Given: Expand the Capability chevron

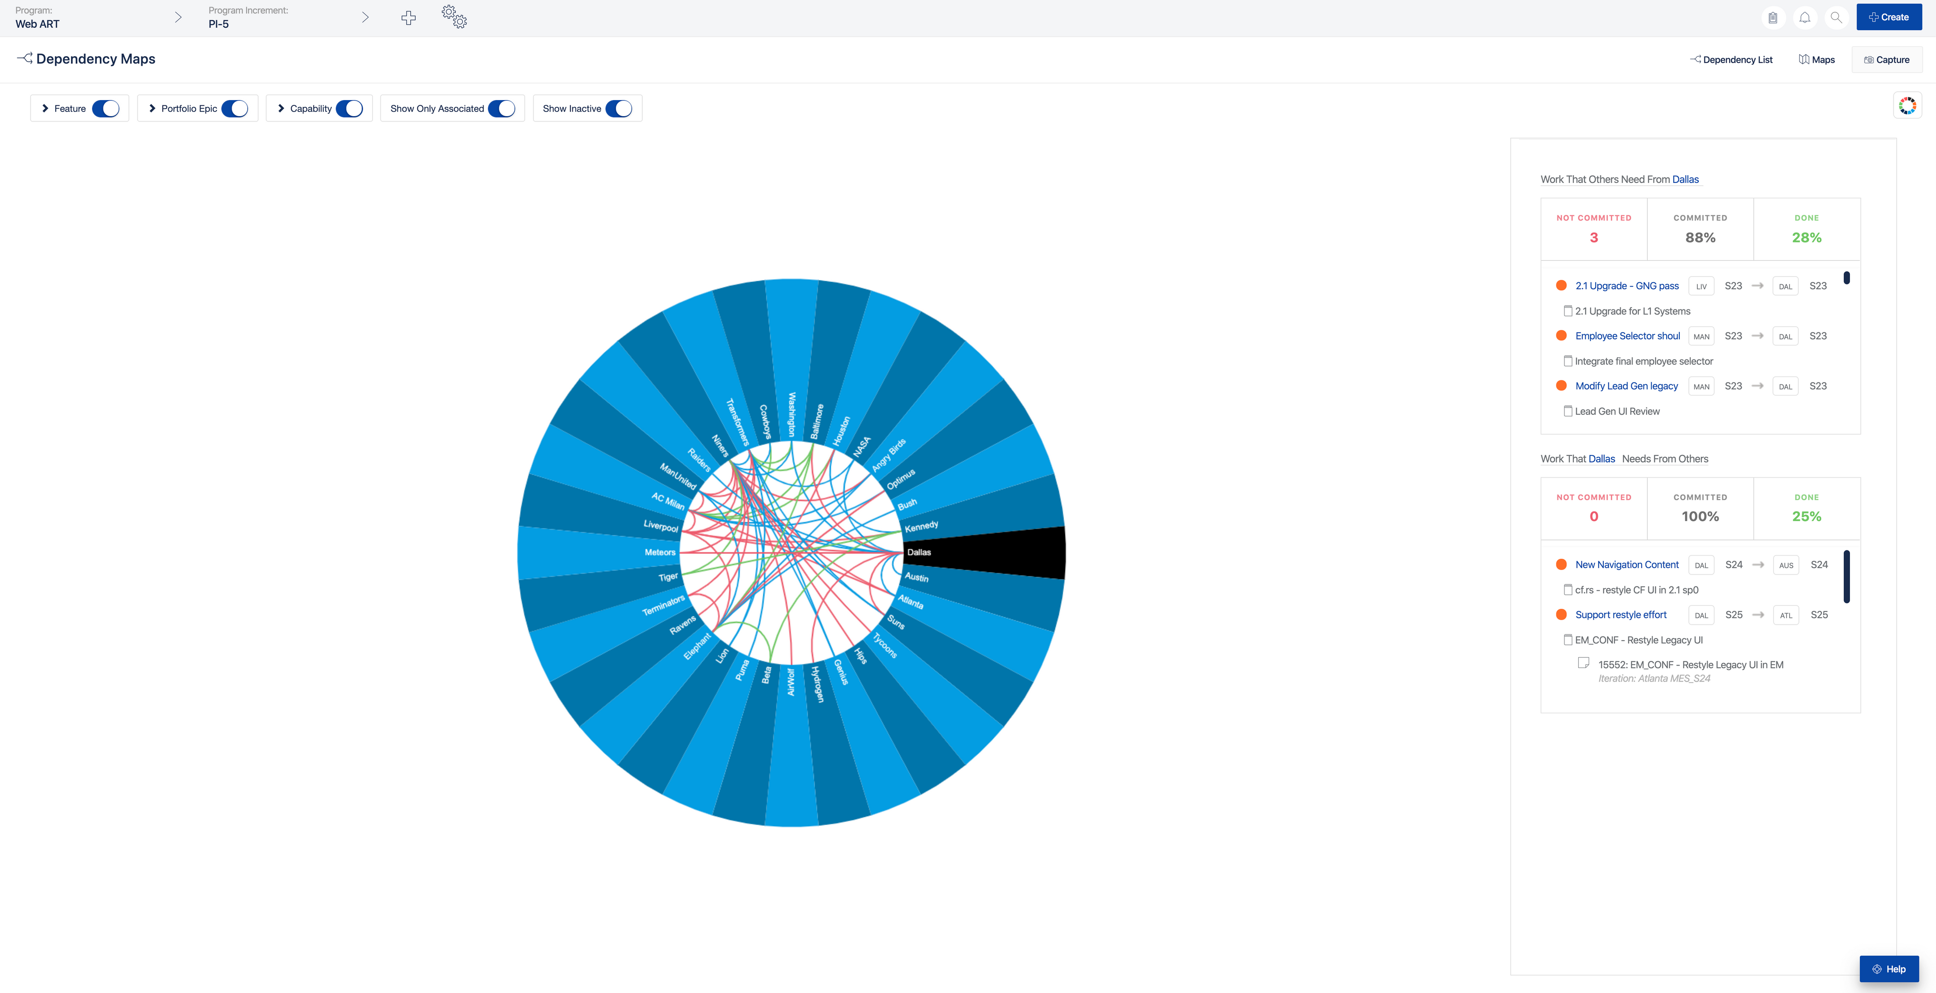Looking at the screenshot, I should point(281,109).
